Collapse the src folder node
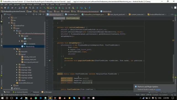The height and width of the screenshot is (100, 177). tap(9, 23)
